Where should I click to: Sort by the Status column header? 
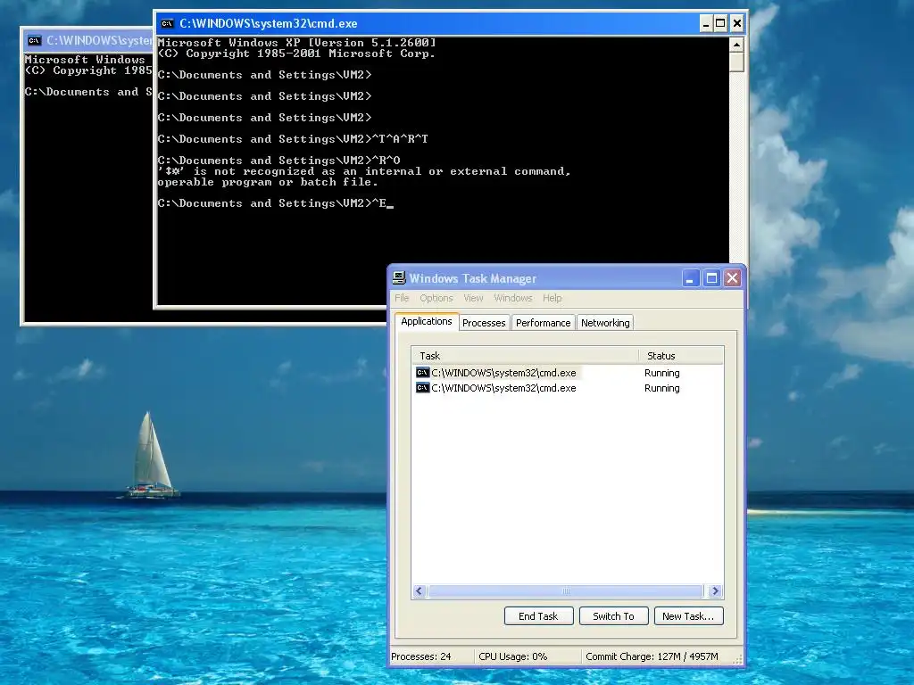(681, 355)
